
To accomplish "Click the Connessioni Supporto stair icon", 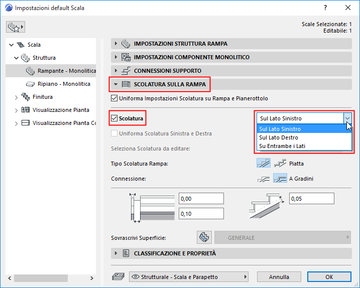I will 126,71.
